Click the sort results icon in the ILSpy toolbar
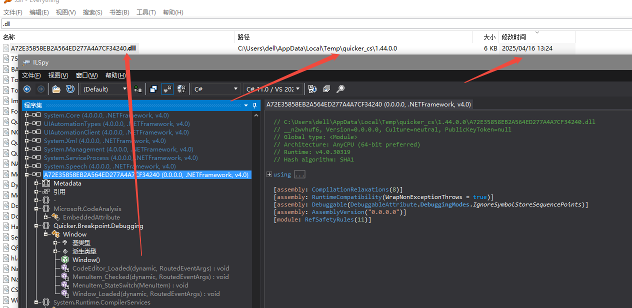Viewport: 632px width, 308px height. click(x=312, y=89)
